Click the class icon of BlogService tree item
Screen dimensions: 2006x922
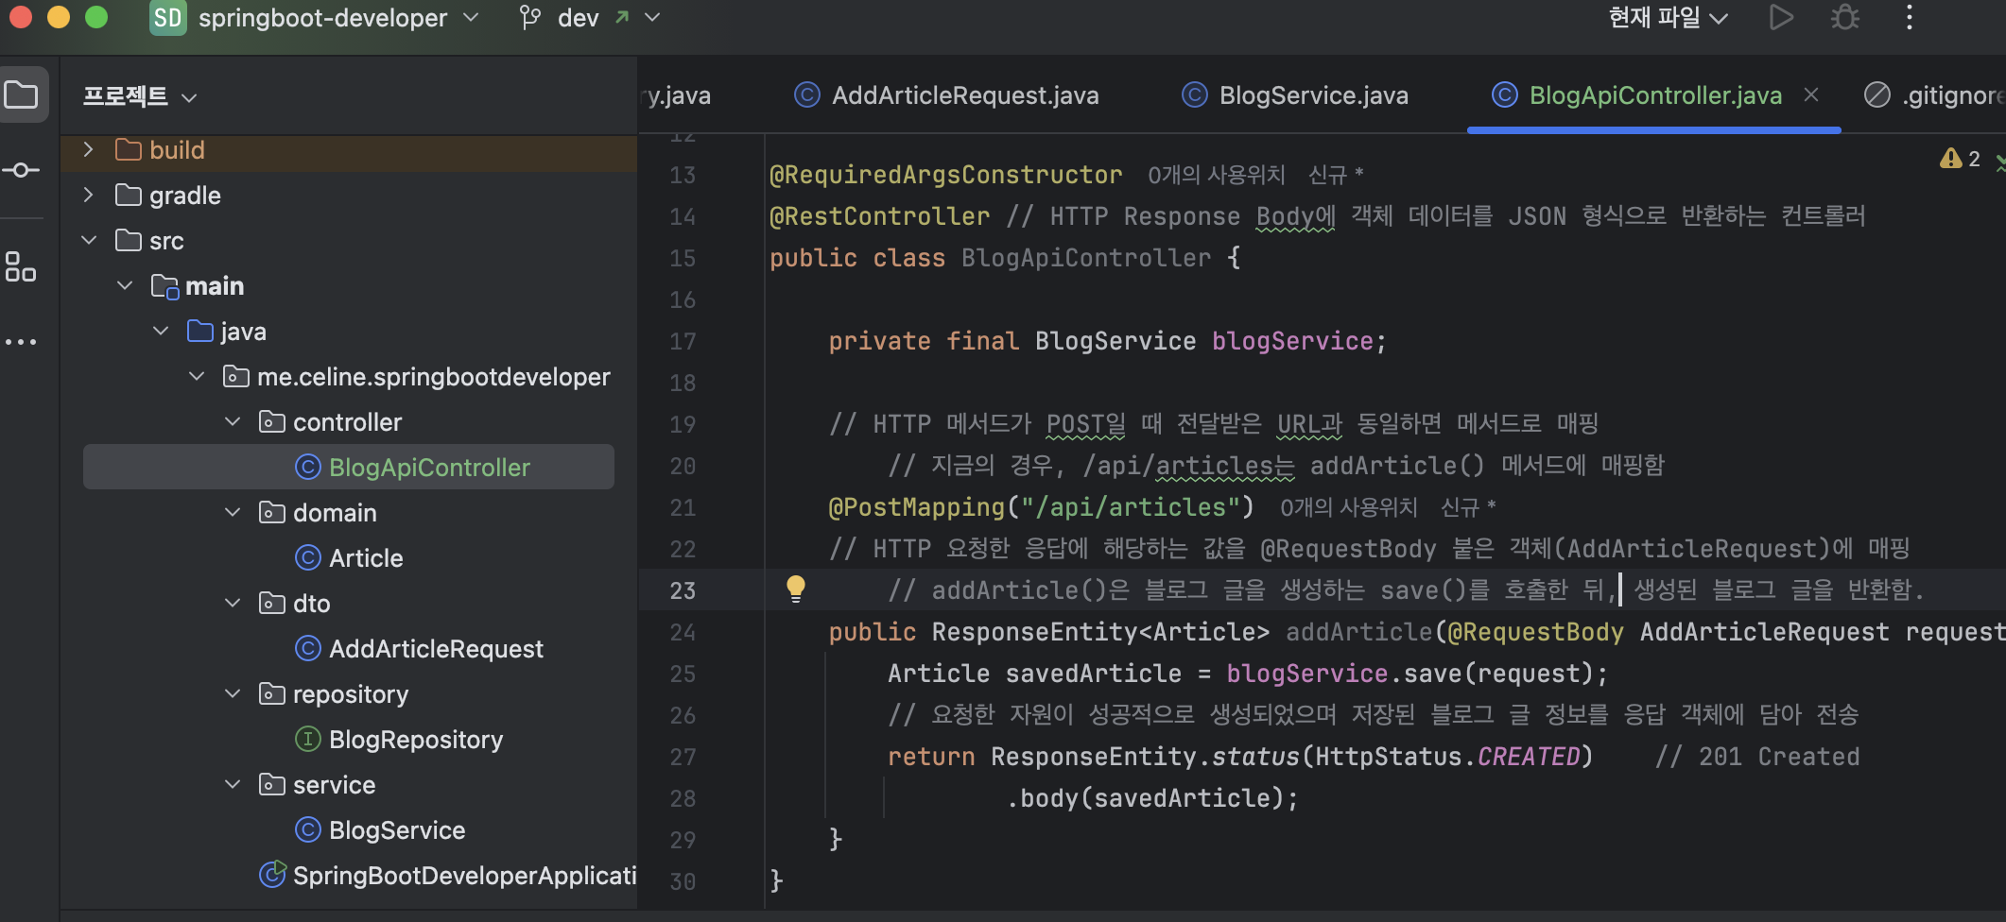308,829
